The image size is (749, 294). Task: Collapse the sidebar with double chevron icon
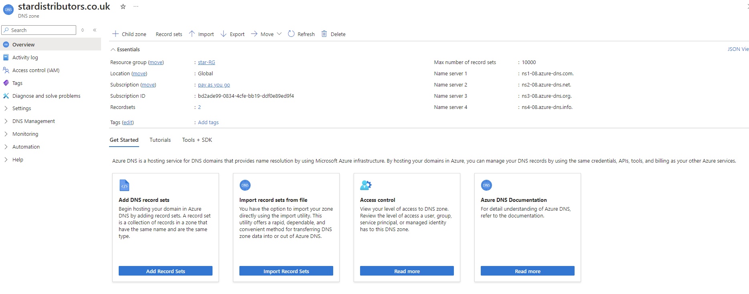pos(95,30)
